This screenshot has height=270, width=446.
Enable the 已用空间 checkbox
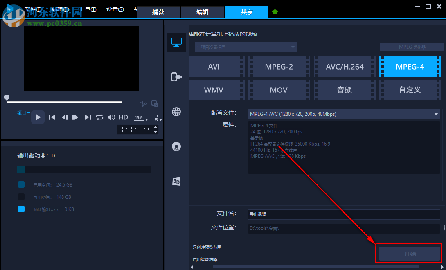point(21,184)
